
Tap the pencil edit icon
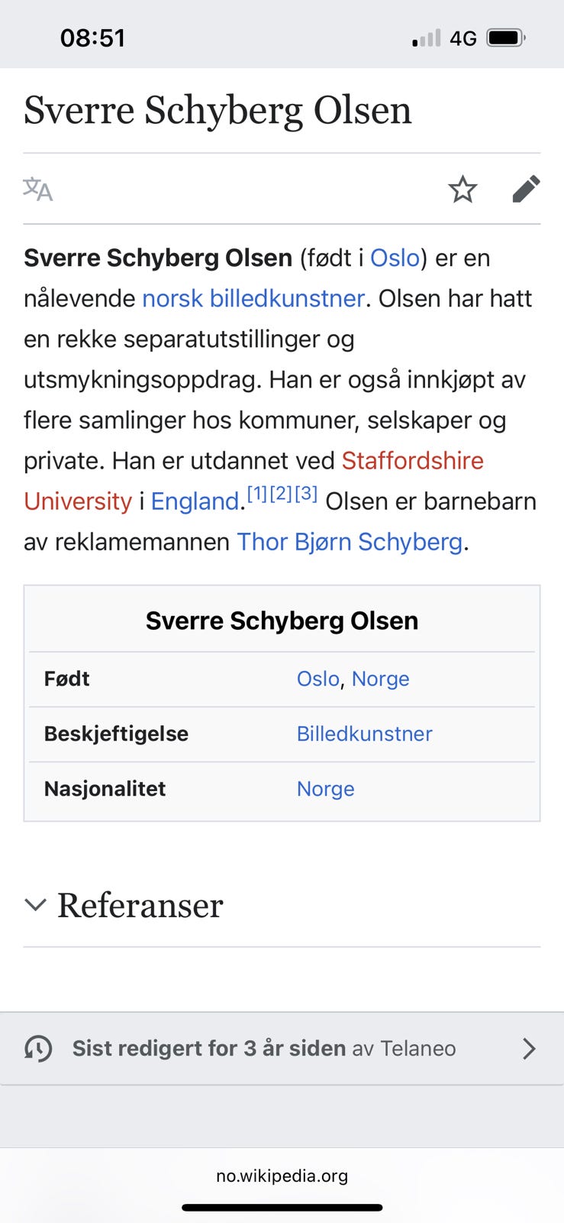point(526,189)
